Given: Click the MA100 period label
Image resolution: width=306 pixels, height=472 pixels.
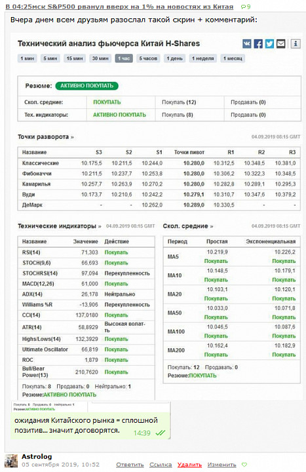Looking at the screenshot, I should [176, 332].
